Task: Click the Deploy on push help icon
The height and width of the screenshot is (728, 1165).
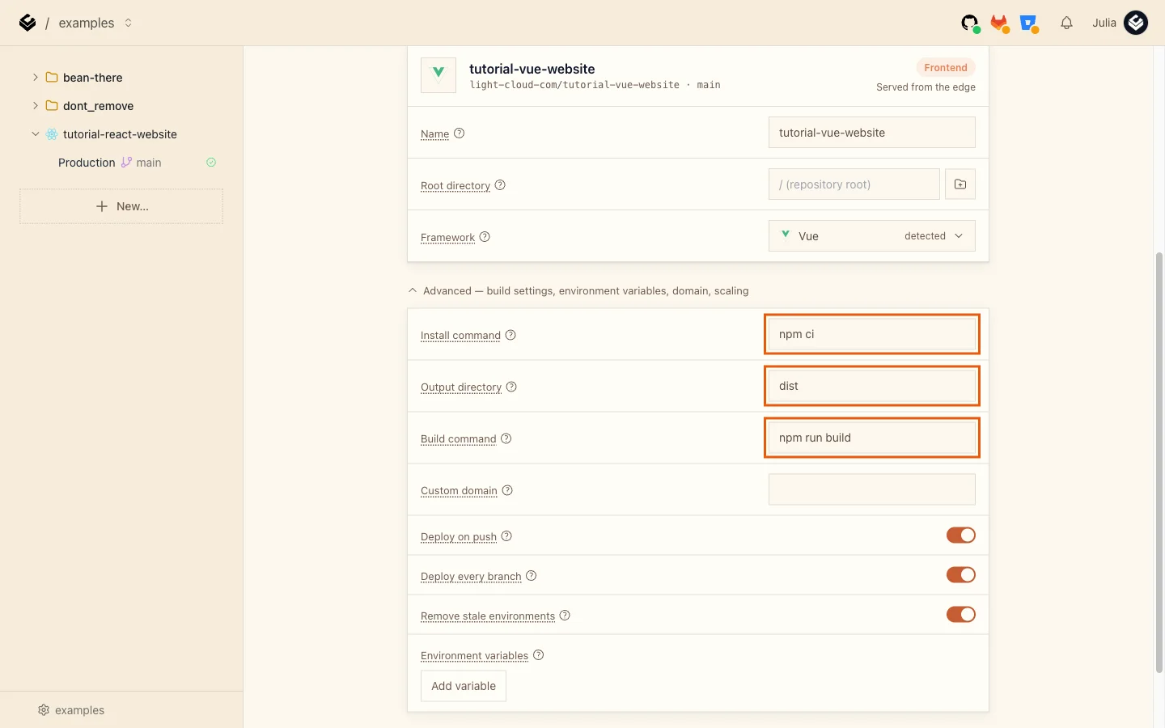Action: point(506,536)
